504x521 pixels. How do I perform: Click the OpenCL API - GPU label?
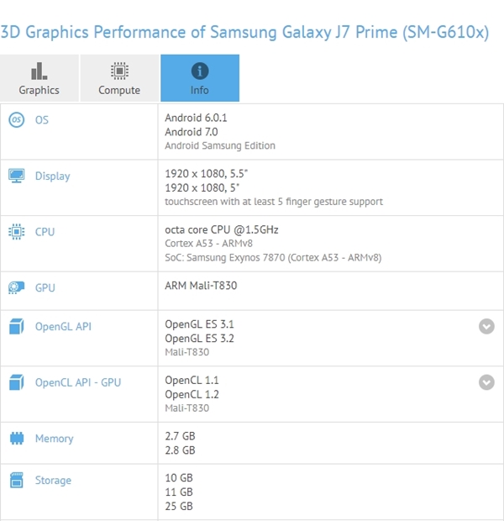78,382
